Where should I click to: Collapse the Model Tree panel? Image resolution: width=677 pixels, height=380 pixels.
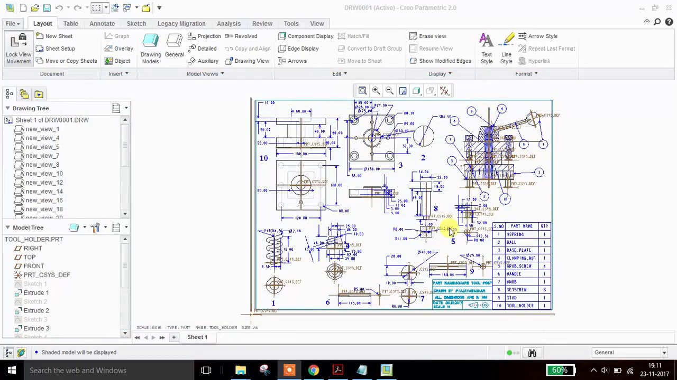7,227
